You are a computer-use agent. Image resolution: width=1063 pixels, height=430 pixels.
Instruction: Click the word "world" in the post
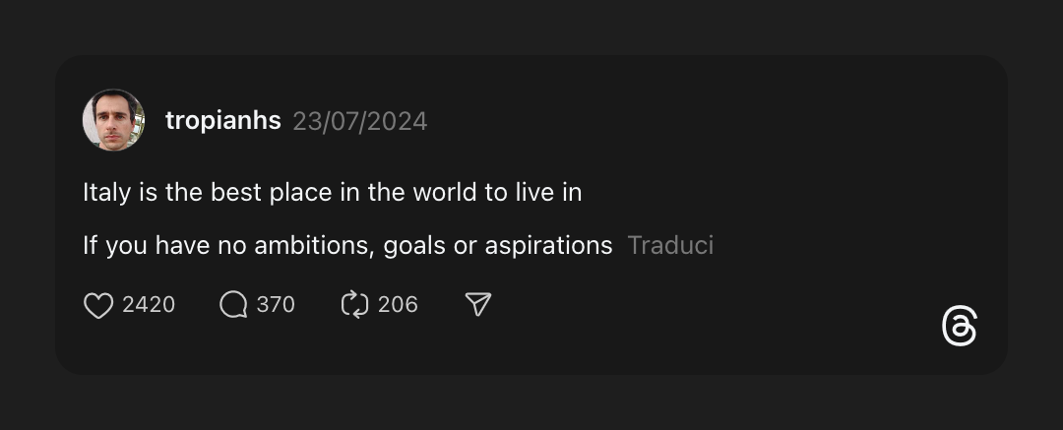[445, 192]
